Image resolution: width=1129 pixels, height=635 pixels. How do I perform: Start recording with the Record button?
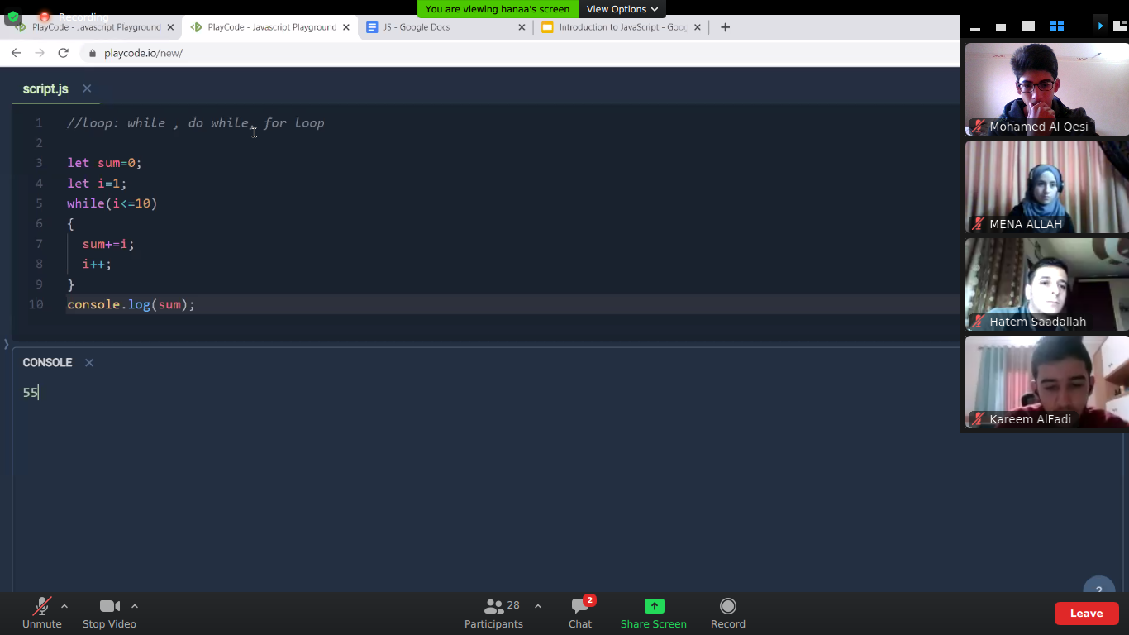tap(727, 614)
